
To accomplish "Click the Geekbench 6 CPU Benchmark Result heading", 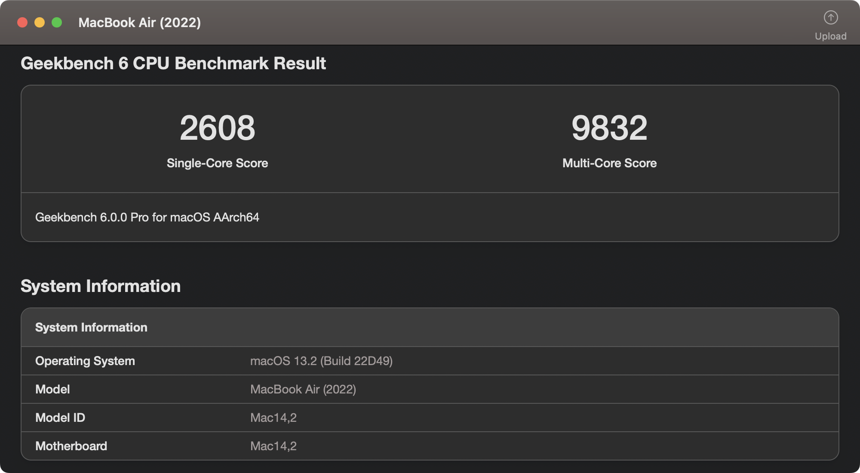I will pos(173,63).
